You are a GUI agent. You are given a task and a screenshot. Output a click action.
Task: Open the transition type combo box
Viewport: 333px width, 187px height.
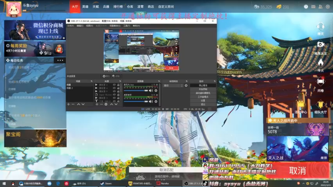[173, 86]
